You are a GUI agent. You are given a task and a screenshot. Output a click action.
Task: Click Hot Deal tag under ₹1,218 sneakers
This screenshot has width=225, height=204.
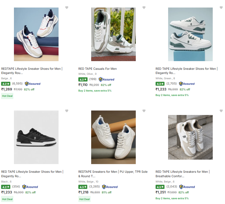pos(84,199)
